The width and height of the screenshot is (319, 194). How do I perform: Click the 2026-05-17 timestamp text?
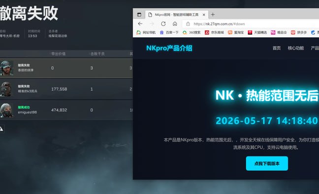(x=267, y=121)
